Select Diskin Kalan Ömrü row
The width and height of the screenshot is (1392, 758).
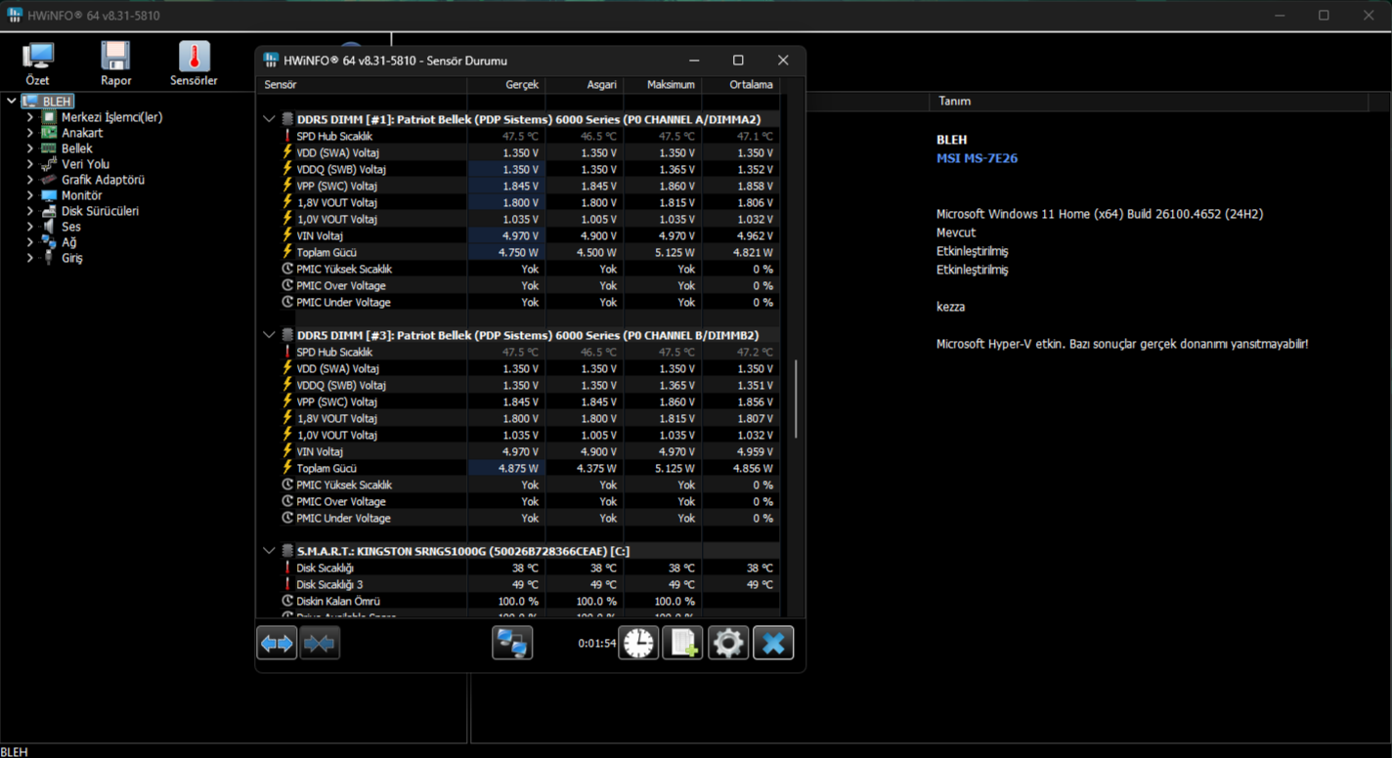[x=518, y=602]
